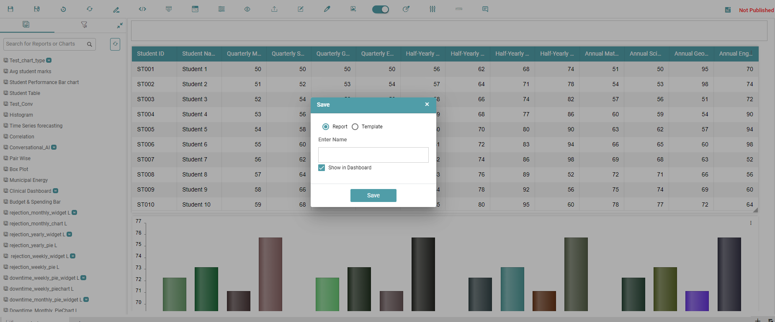Select the Report radio button

click(x=326, y=127)
